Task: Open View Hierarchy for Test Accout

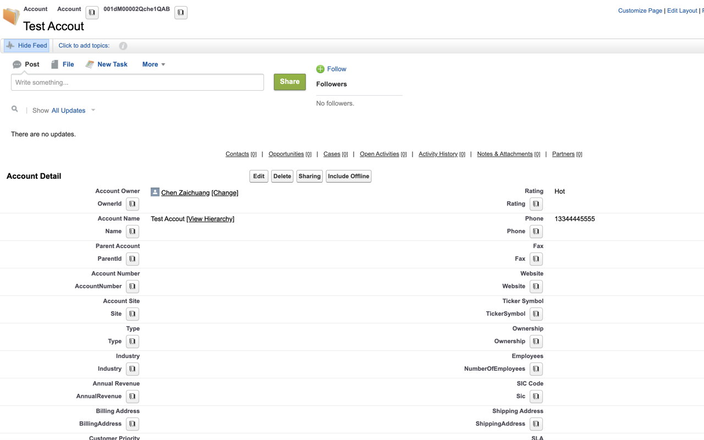Action: pos(210,218)
